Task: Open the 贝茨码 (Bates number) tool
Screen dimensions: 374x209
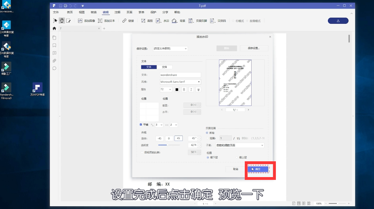Action: pos(218,21)
